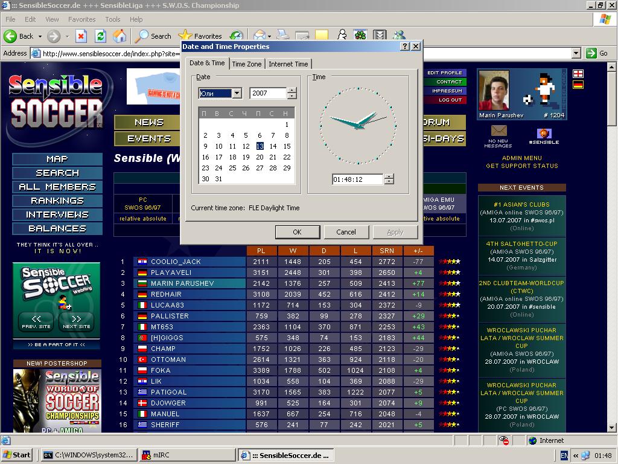Open the Back button history dropdown arrow
618x464 pixels.
pos(40,36)
